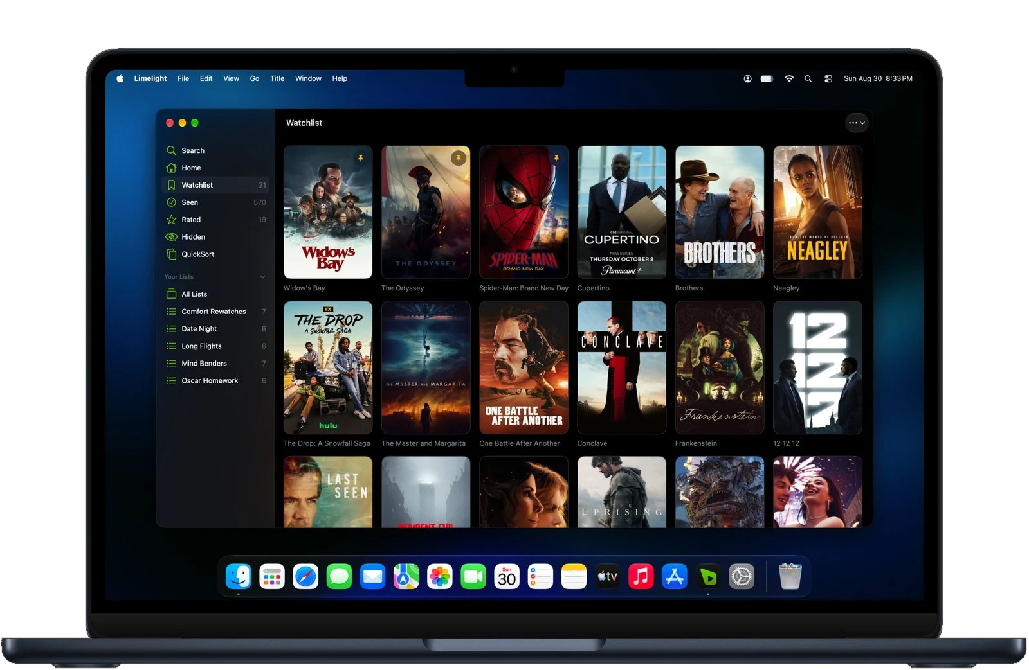The image size is (1029, 670).
Task: Click the pin badge on The Odyssey poster
Action: coord(459,157)
